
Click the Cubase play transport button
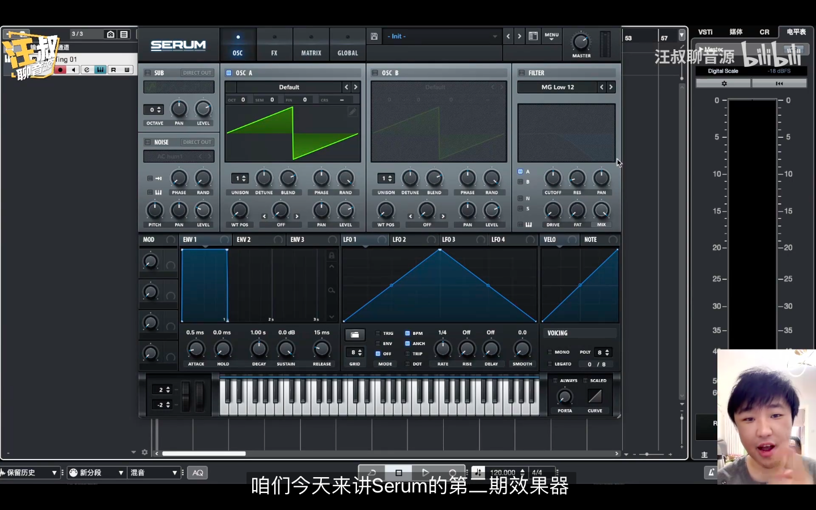[x=425, y=473]
